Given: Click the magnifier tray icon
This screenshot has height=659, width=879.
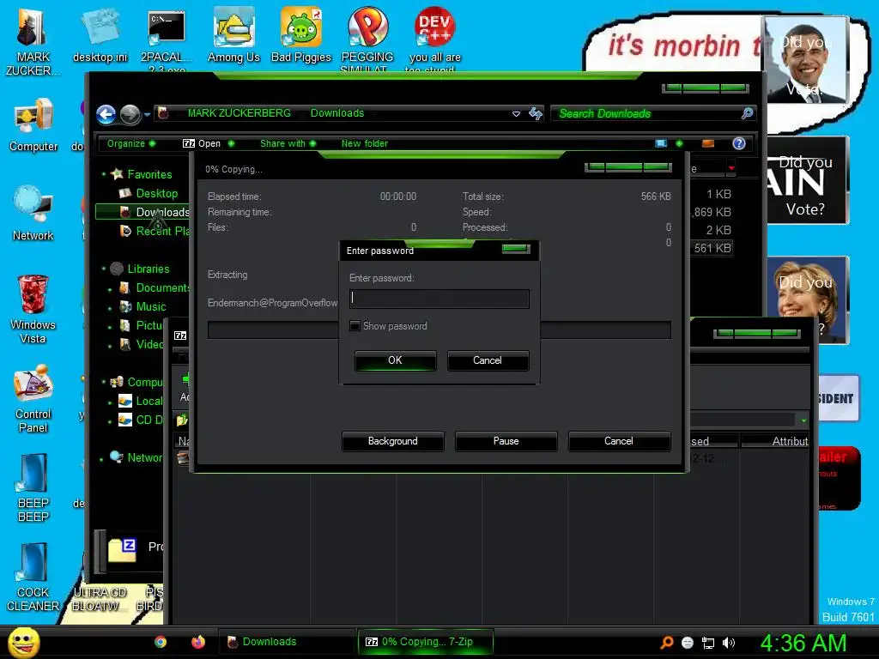Looking at the screenshot, I should [666, 643].
